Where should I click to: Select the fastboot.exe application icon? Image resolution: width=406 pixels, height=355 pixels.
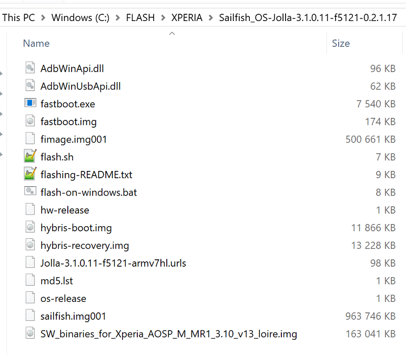pyautogui.click(x=30, y=104)
